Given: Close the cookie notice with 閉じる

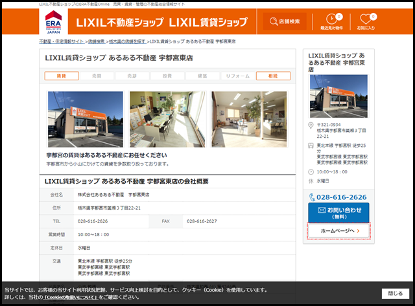Looking at the screenshot, I should (396, 294).
